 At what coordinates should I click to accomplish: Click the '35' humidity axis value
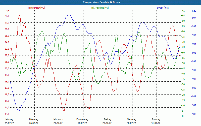click(183, 79)
